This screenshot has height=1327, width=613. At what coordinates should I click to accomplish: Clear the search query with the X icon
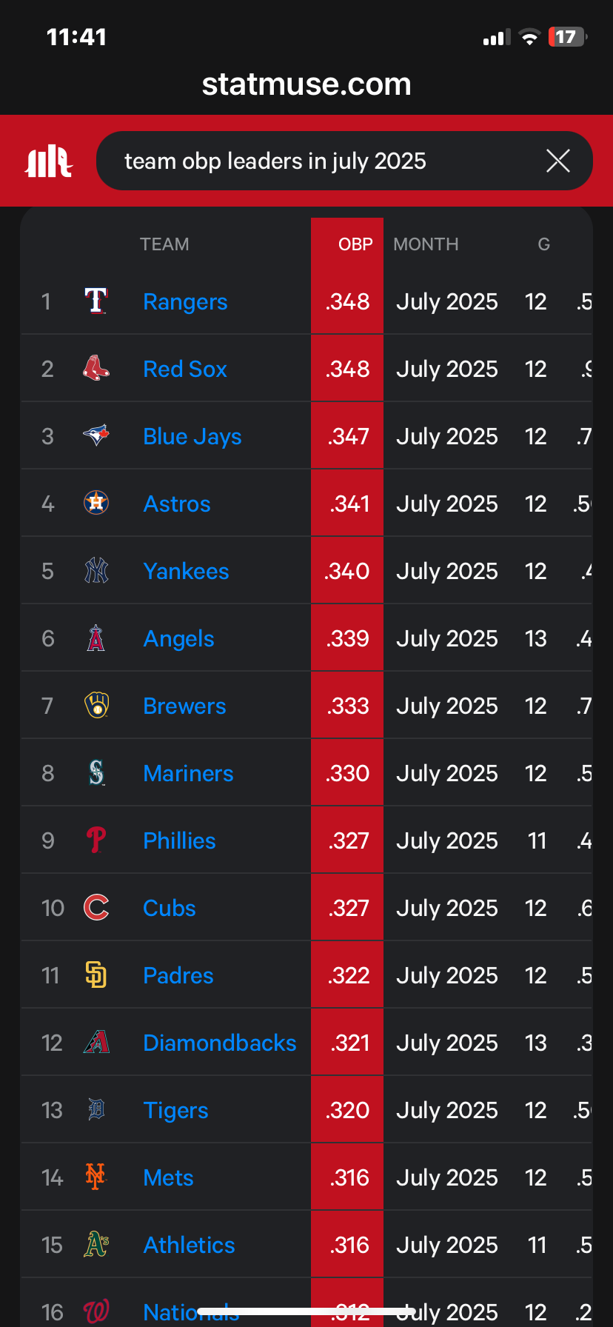558,161
